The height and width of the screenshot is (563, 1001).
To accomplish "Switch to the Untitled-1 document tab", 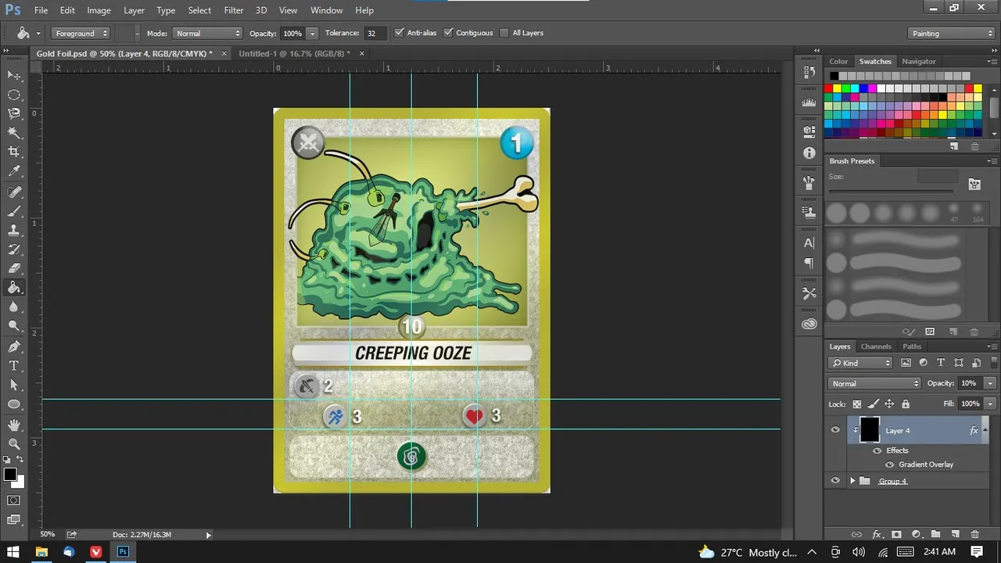I will (294, 53).
